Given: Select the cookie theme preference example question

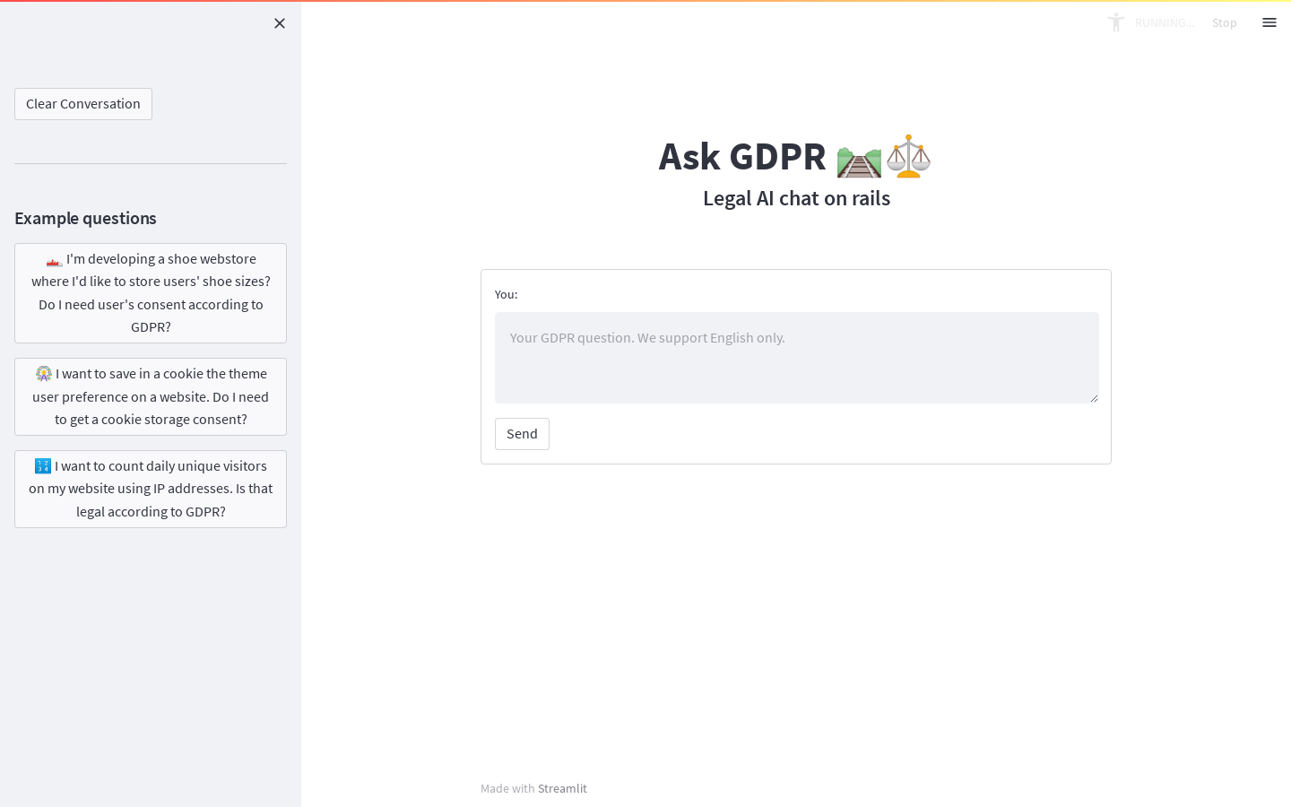Looking at the screenshot, I should 151,396.
